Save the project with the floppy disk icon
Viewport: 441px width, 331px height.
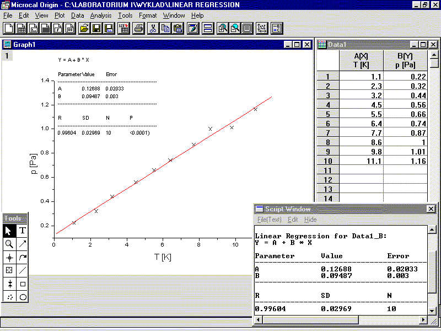point(96,29)
